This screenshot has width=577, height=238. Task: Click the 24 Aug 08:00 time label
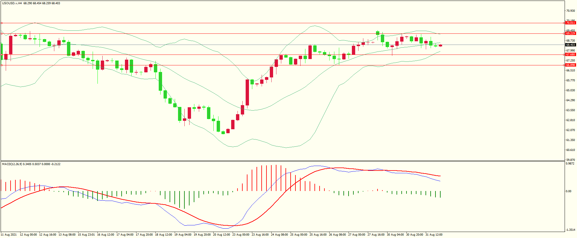(279, 235)
